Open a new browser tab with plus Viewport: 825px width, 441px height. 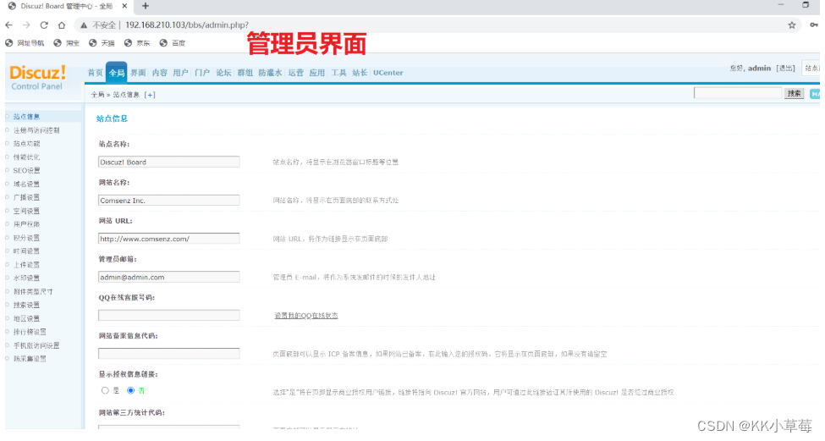[x=146, y=6]
